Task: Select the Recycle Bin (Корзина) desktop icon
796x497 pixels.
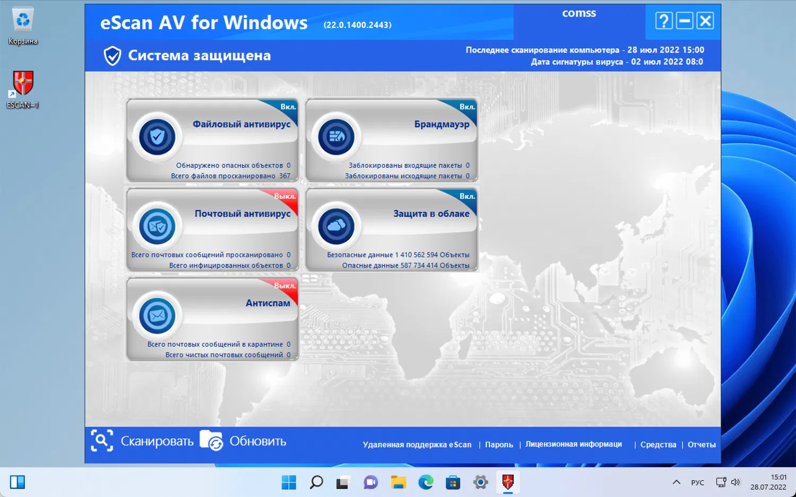Action: 23,27
